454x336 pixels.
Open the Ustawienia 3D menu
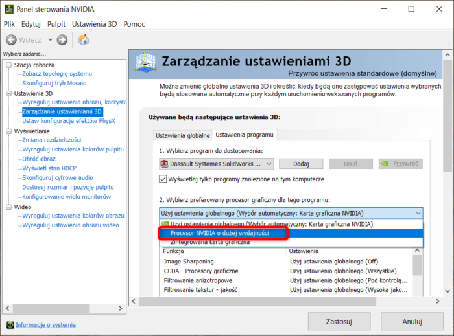click(x=95, y=24)
